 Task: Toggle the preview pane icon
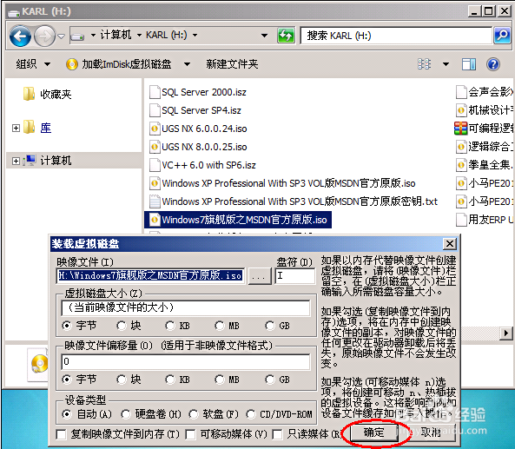click(x=469, y=64)
